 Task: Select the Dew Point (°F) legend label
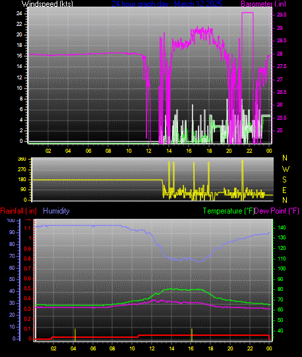point(276,211)
